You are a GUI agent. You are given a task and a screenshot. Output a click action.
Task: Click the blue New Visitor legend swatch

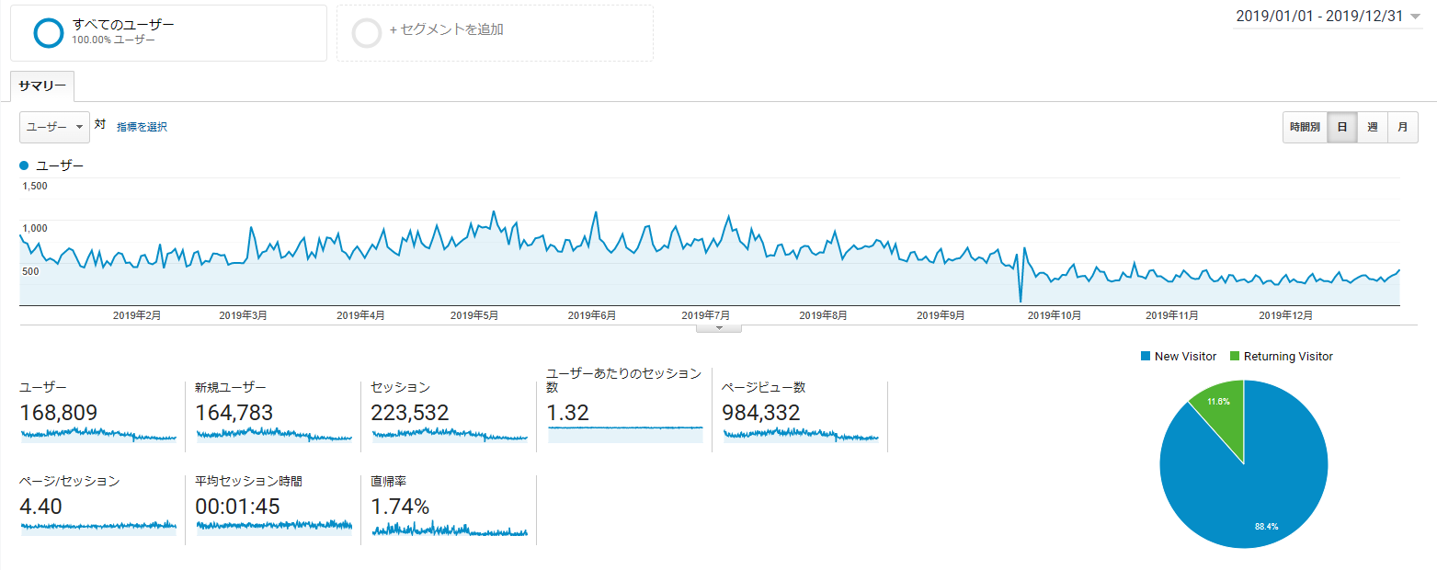(1146, 357)
